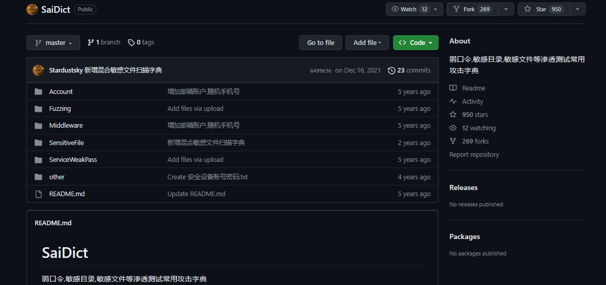Click the README.md header above readme content
This screenshot has width=606, height=285.
[x=53, y=223]
